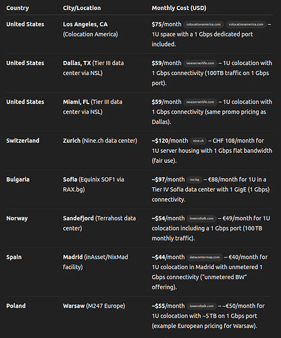
Task: Click the Country column header
Action: click(x=18, y=8)
